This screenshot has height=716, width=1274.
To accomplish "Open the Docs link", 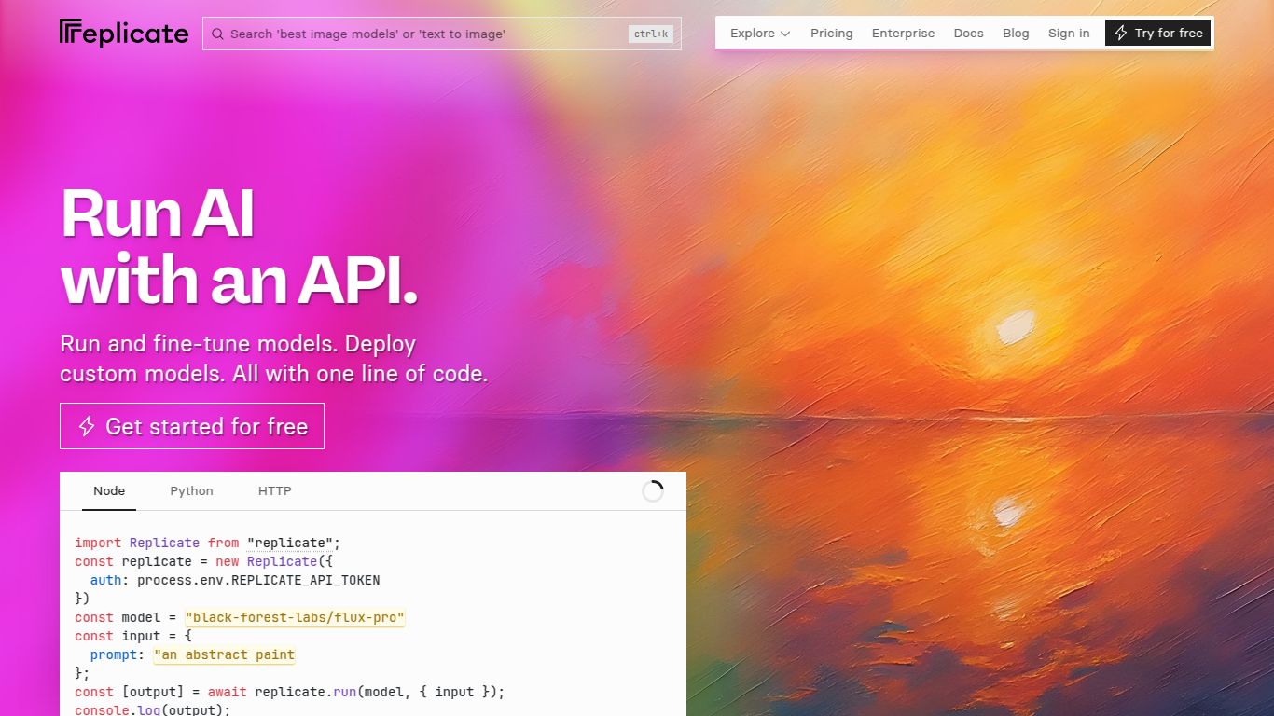I will pos(968,34).
